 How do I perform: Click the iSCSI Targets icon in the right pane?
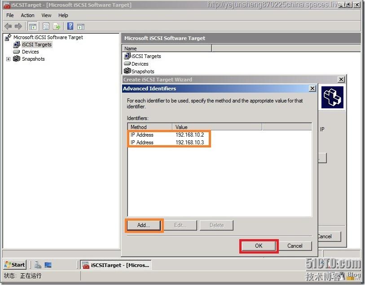pyautogui.click(x=128, y=56)
